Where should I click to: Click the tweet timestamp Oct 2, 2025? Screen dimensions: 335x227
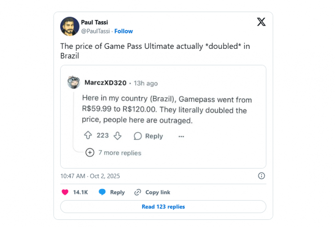pos(90,176)
